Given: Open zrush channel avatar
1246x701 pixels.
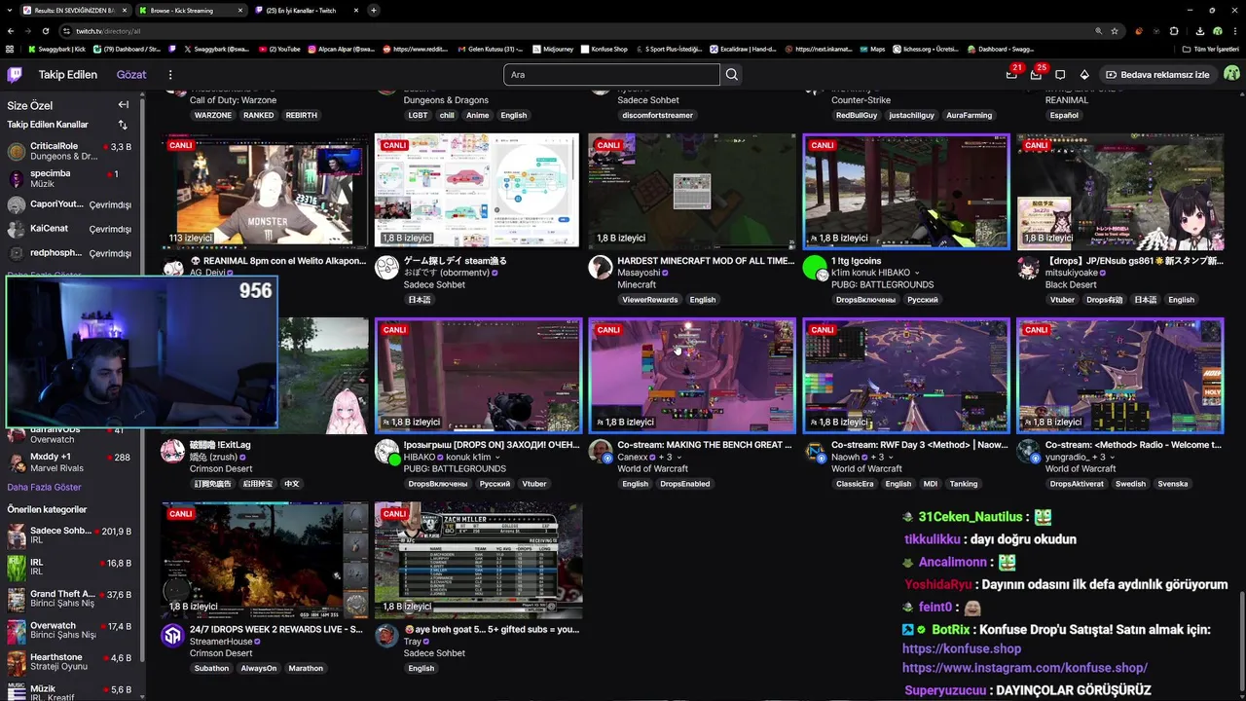Looking at the screenshot, I should coord(172,452).
